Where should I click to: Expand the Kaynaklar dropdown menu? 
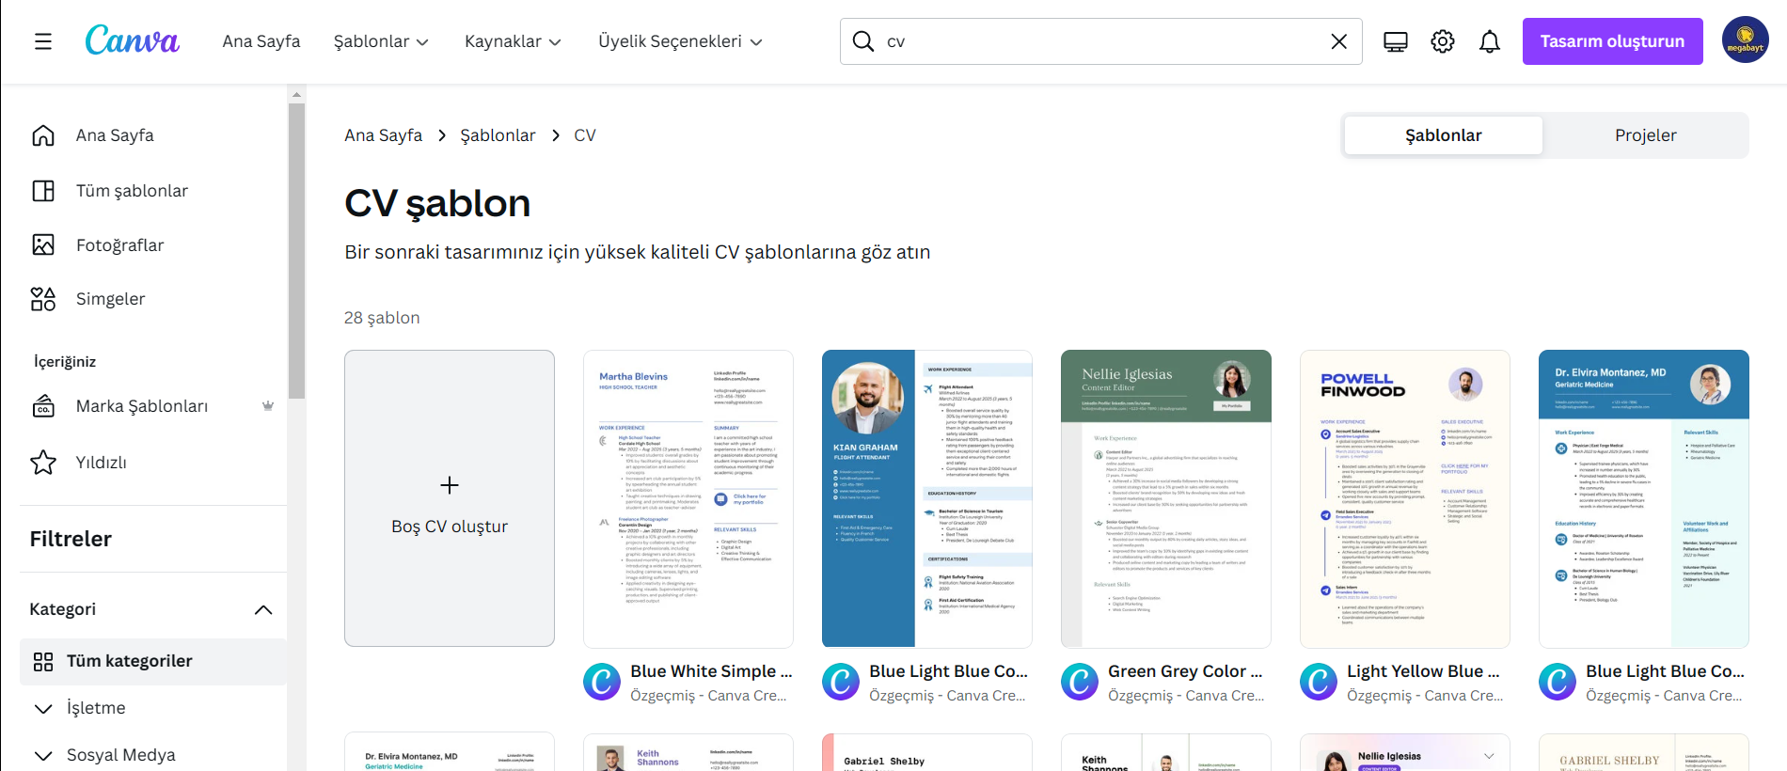point(513,41)
